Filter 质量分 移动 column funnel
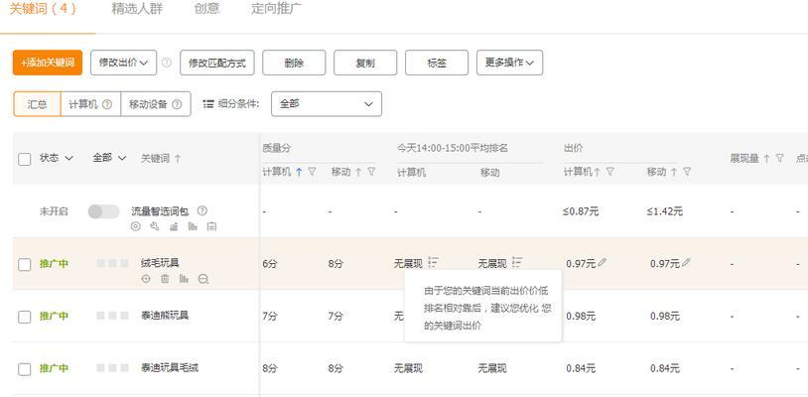This screenshot has width=808, height=397. [371, 172]
